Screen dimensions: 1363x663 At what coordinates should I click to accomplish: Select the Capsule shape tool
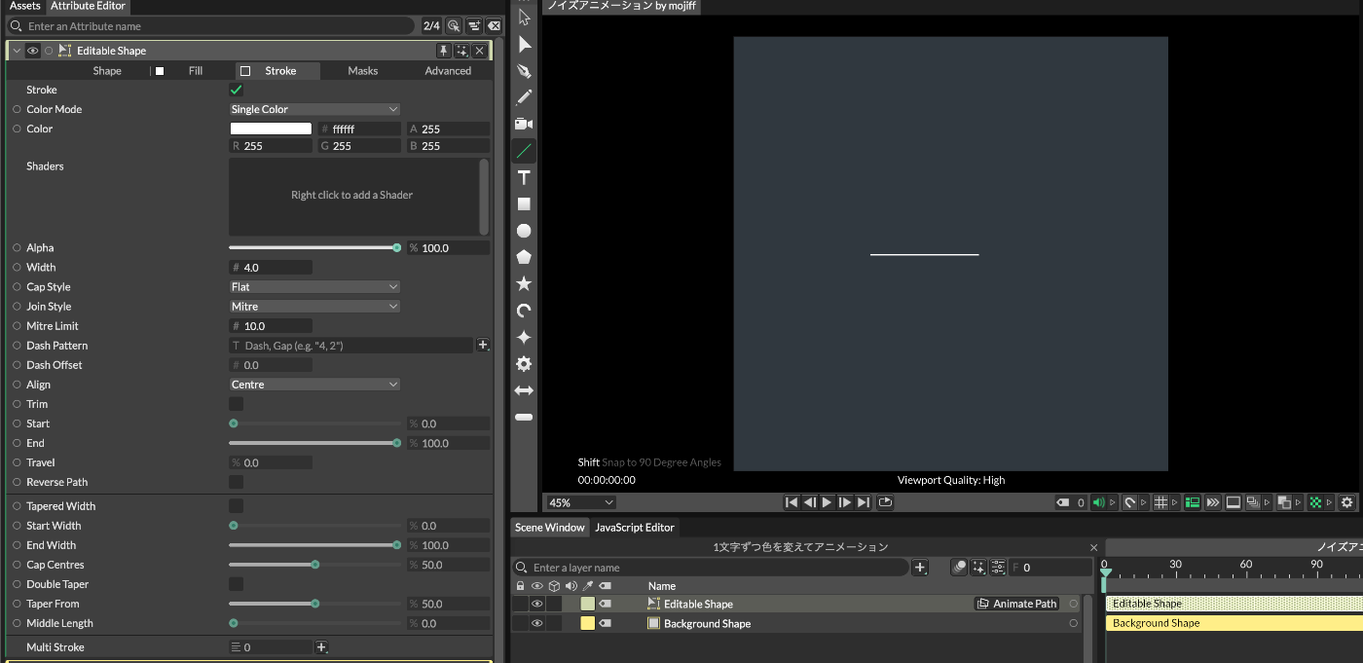click(524, 417)
